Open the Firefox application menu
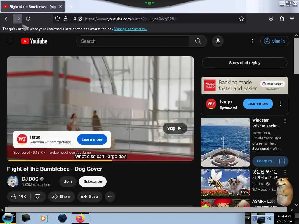This screenshot has width=299, height=224. [292, 19]
